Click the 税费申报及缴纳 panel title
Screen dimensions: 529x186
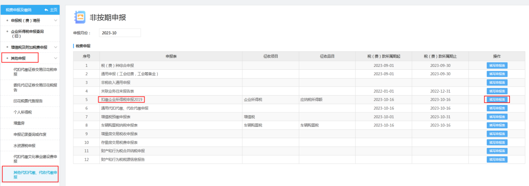click(19, 10)
